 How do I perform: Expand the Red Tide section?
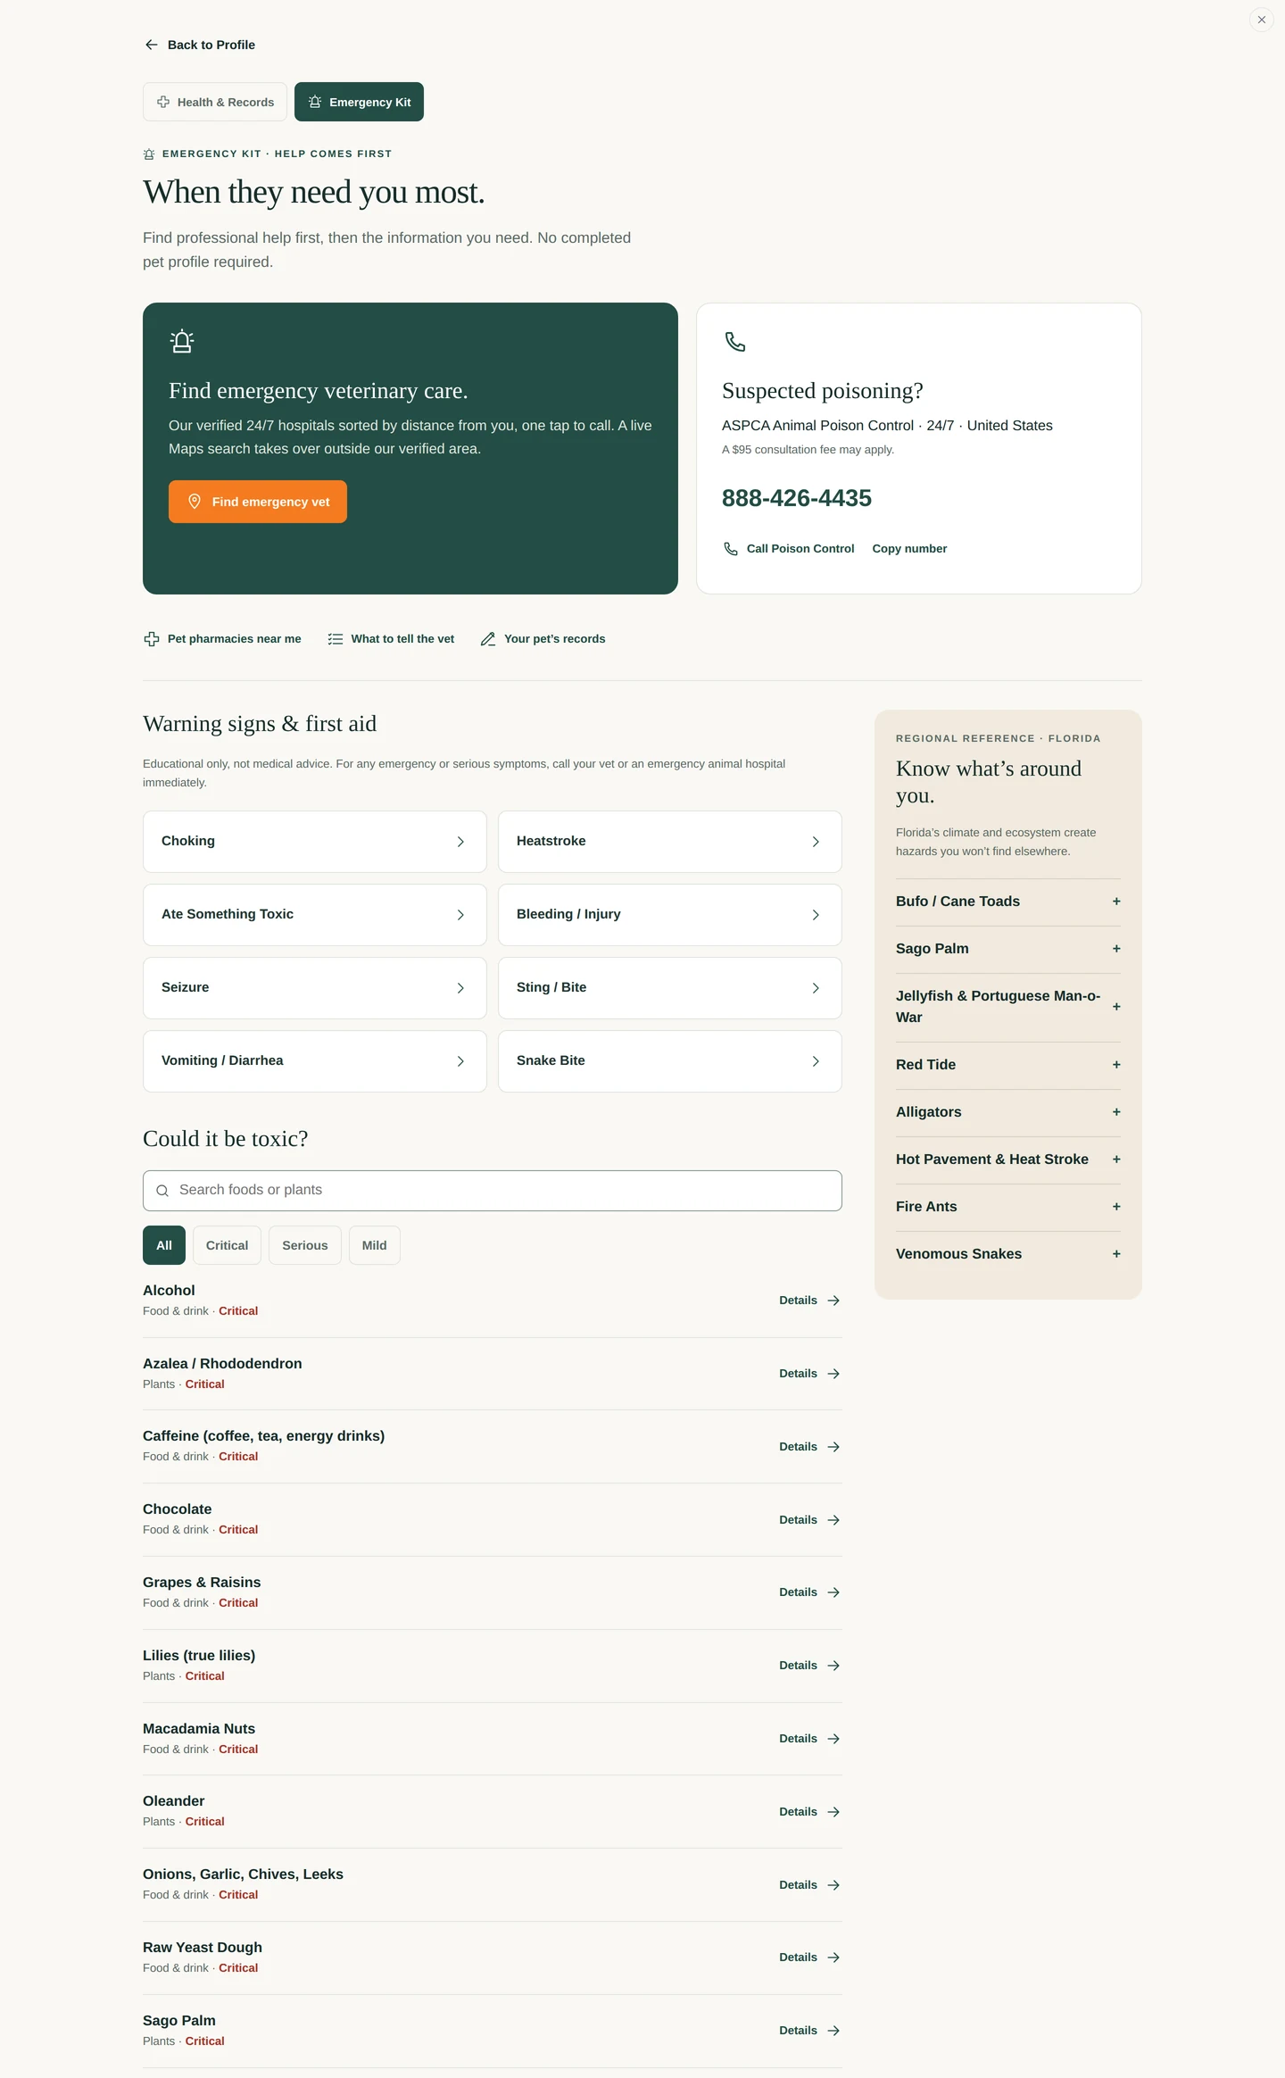[x=1008, y=1065]
